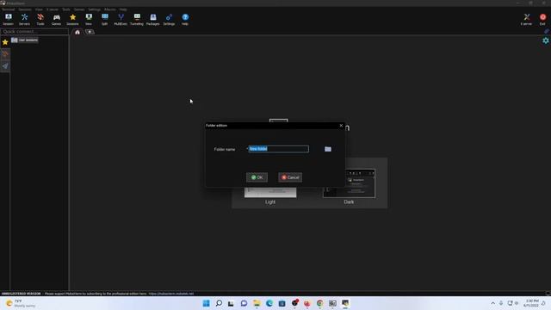
Task: Select the star Sessions sidebar tab
Action: tap(5, 42)
